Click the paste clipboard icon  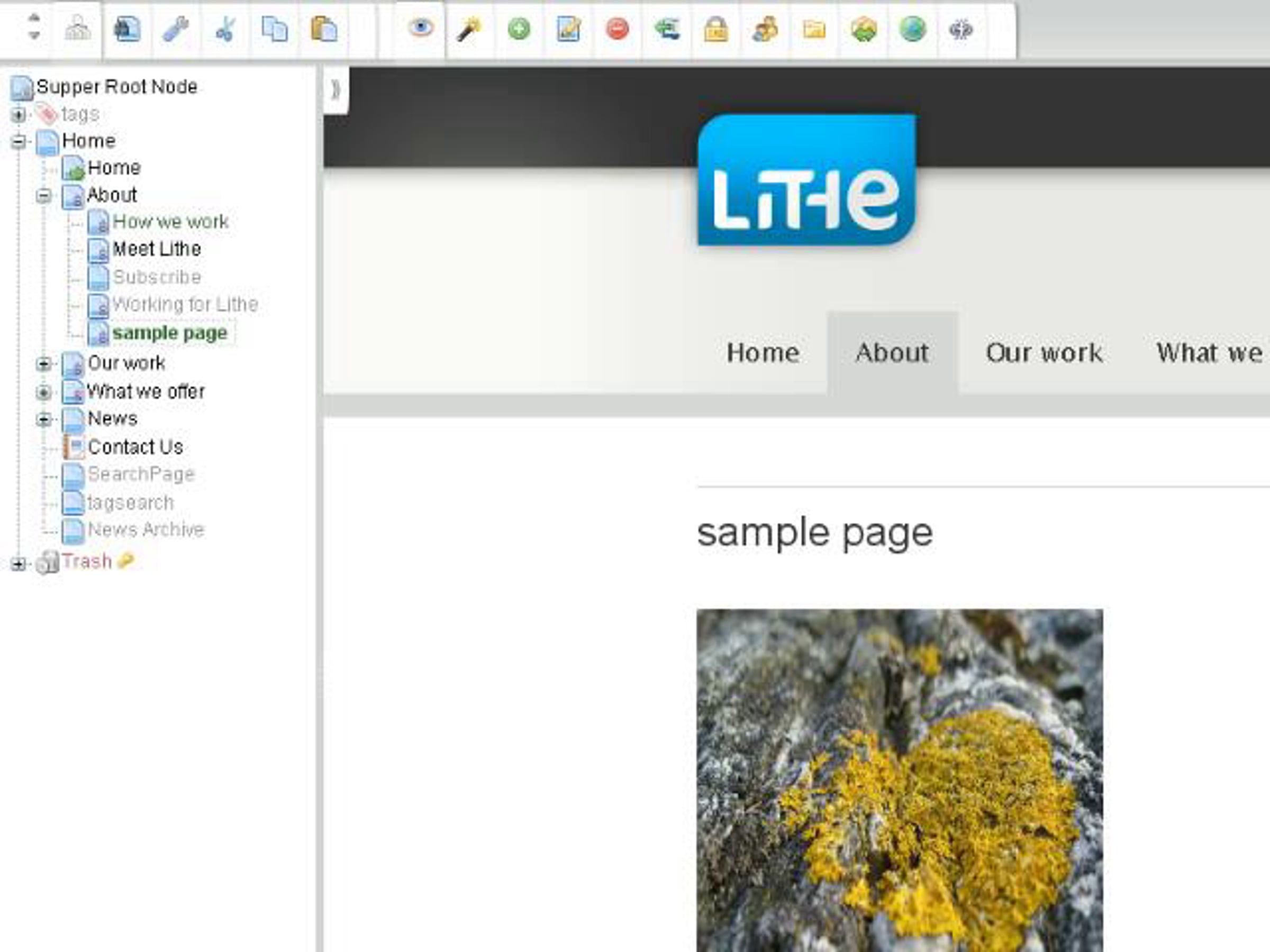[x=323, y=29]
